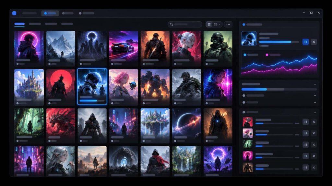Remove queue item with white-haired woman thumbnail

314,122
